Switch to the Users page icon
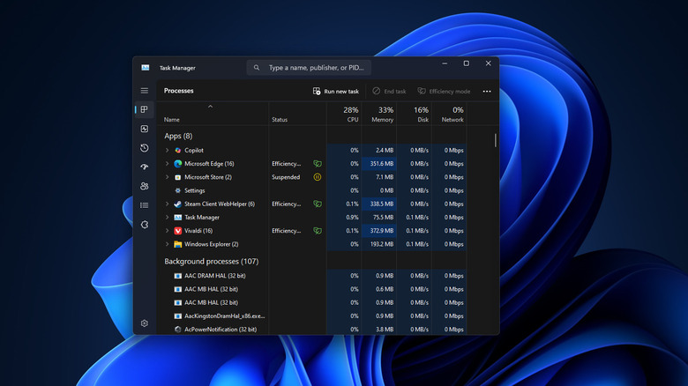 (x=145, y=186)
